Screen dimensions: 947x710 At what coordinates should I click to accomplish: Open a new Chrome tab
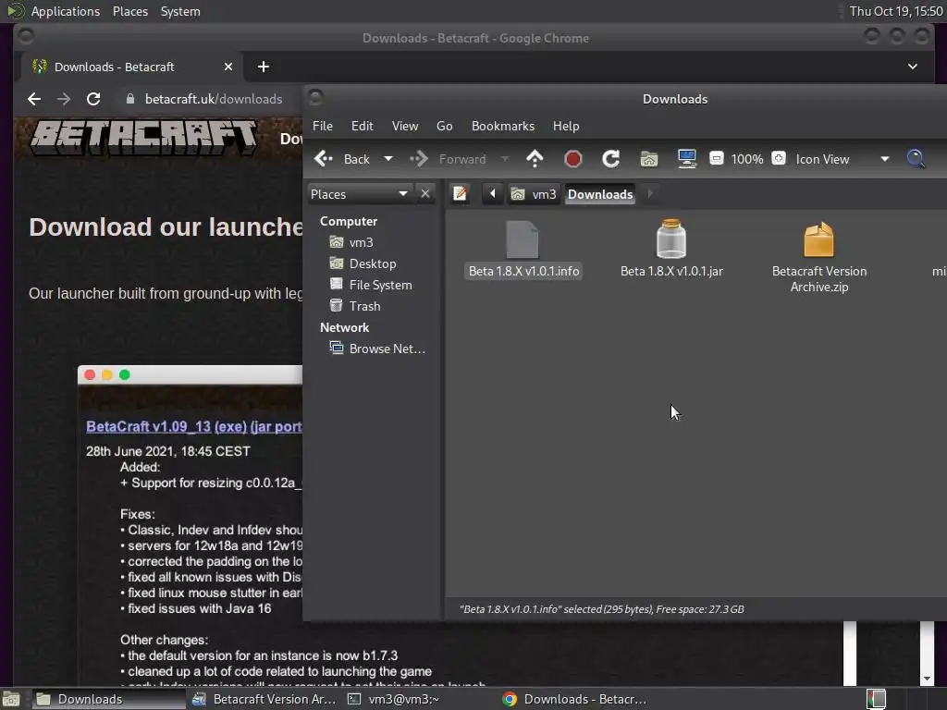(x=264, y=67)
